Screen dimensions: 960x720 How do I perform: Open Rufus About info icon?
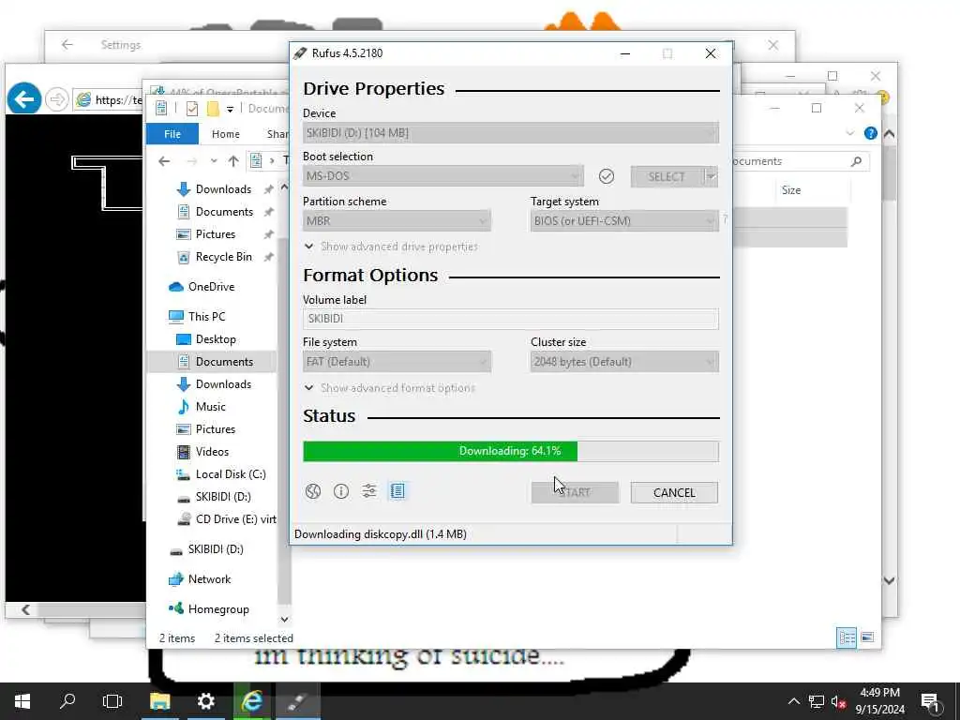pos(341,491)
